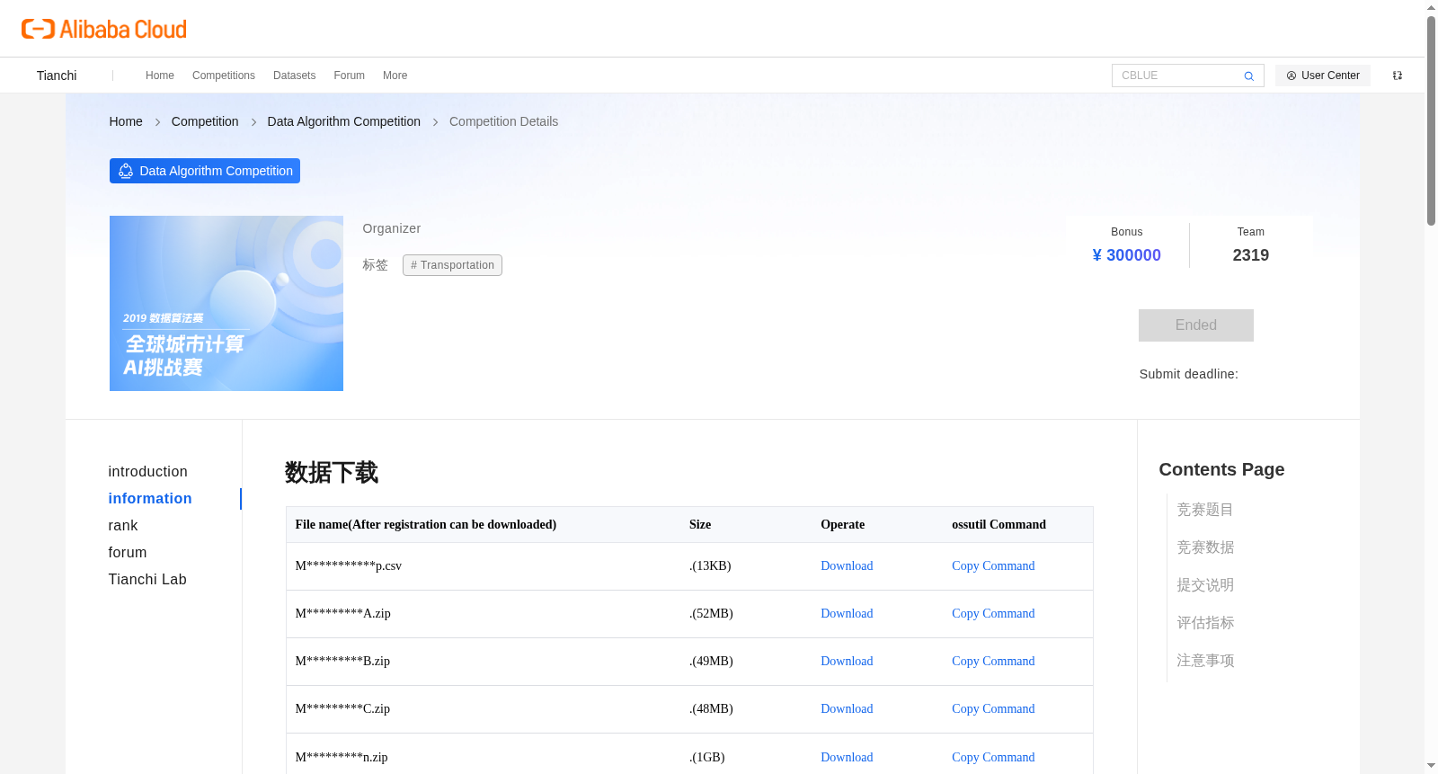Jump to 提交说明 in Contents Page

point(1205,585)
